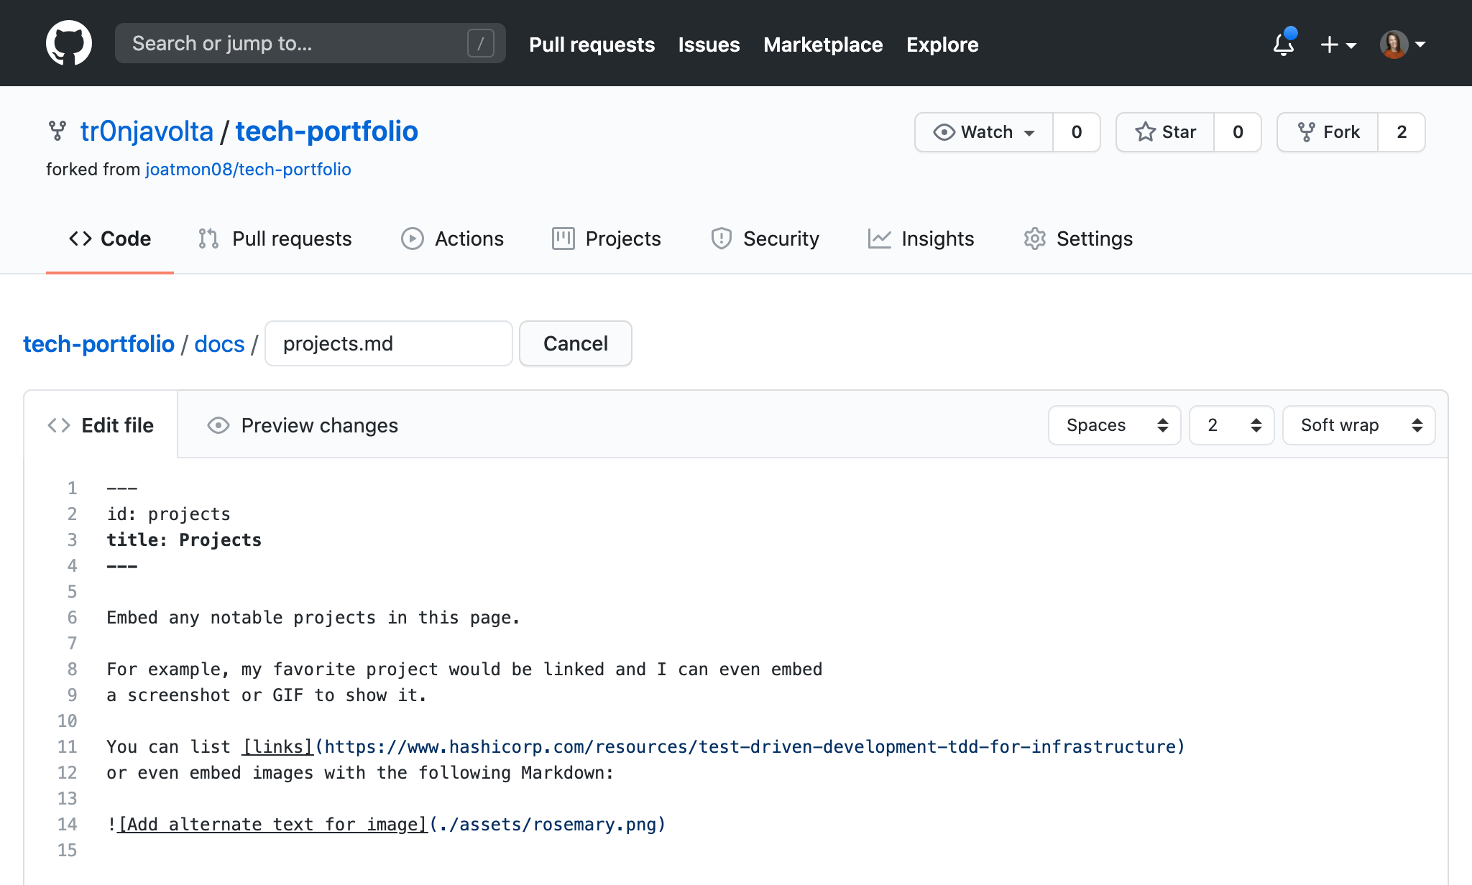1472x885 pixels.
Task: Click the Cancel button
Action: coord(575,343)
